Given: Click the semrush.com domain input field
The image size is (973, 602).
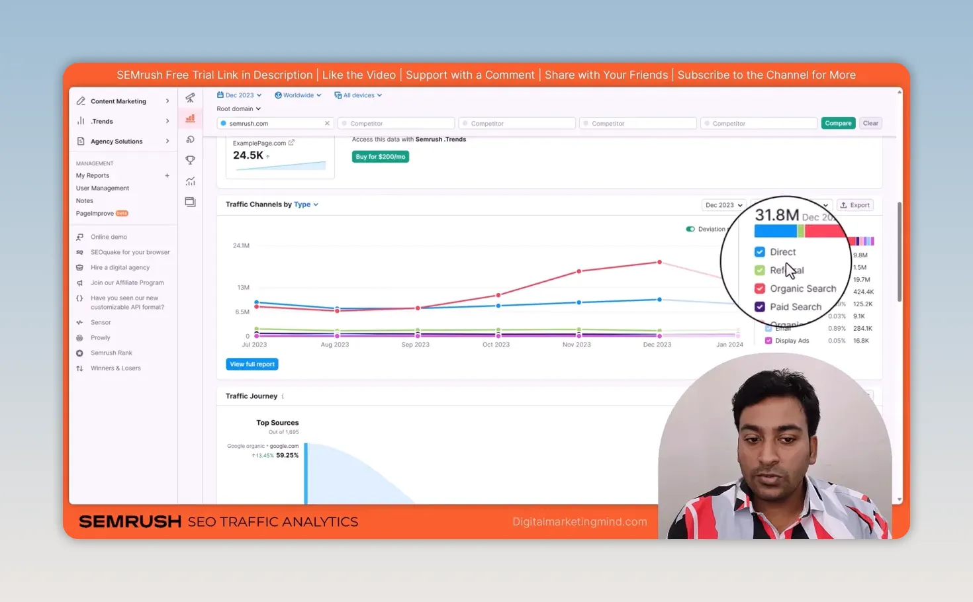Looking at the screenshot, I should point(275,123).
